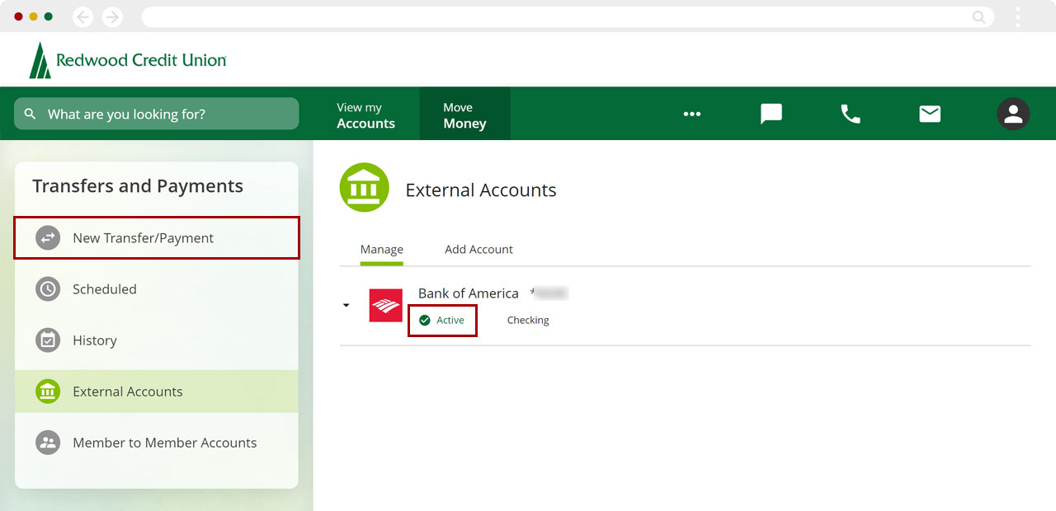Click the browser address bar
Image resolution: width=1056 pixels, height=511 pixels.
(568, 16)
